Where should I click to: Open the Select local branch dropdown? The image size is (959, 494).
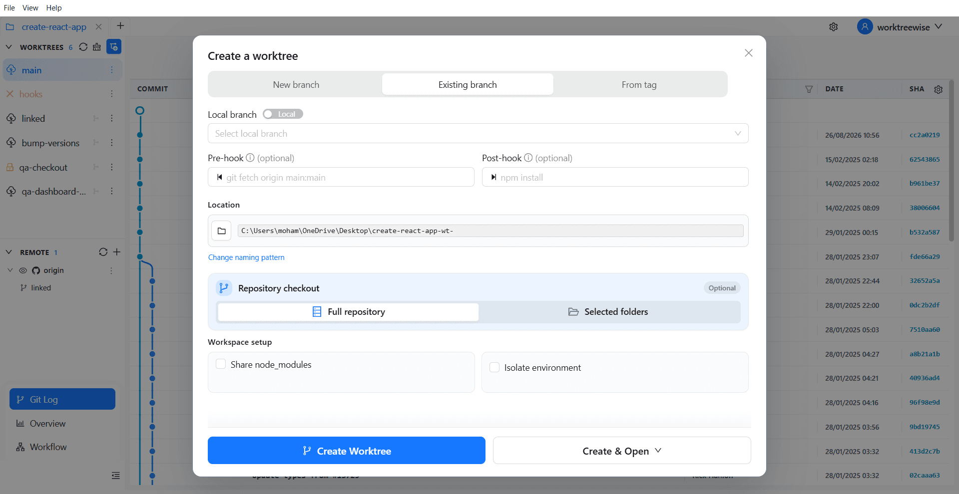tap(478, 133)
